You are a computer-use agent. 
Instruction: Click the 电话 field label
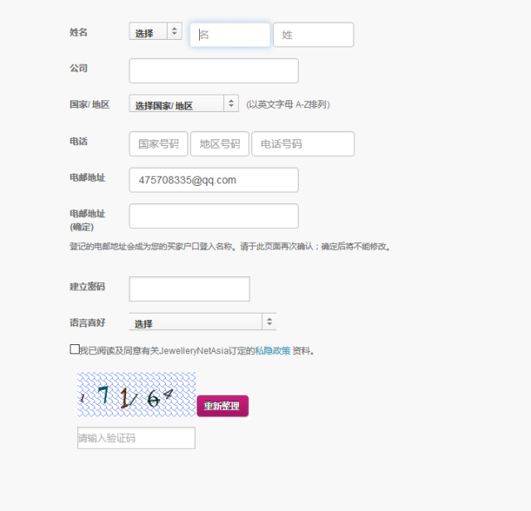point(79,141)
